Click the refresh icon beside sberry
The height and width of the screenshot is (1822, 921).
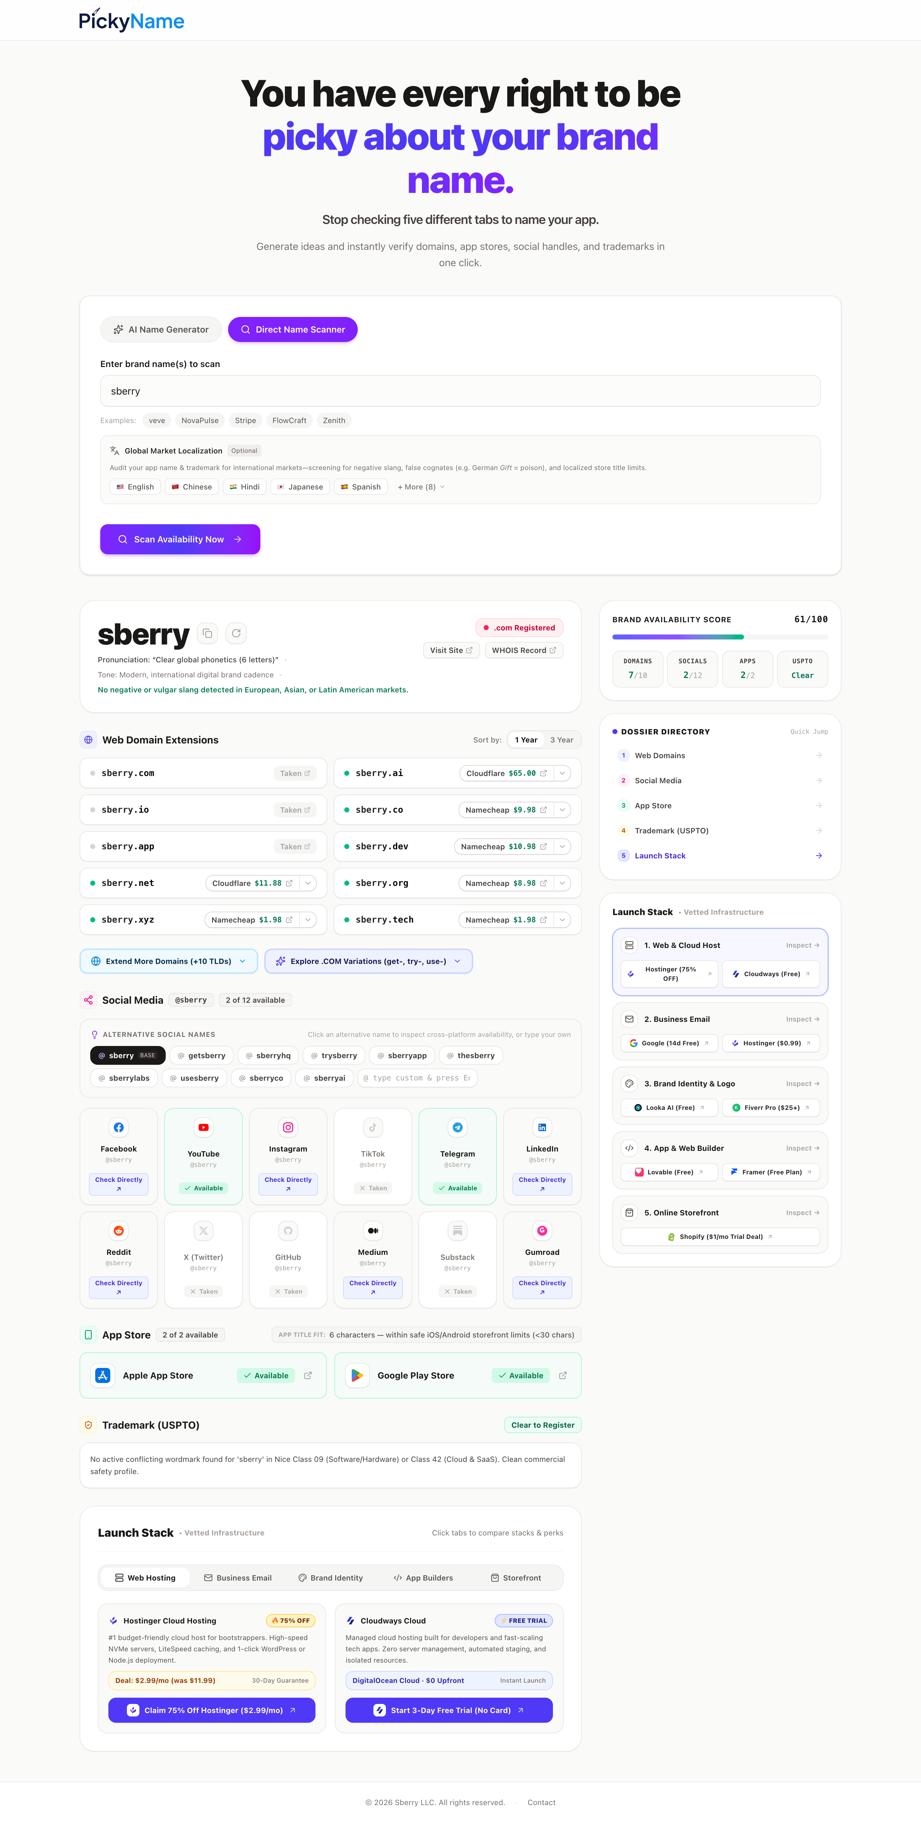236,633
